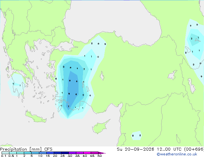This screenshot has height=157, width=204.
Task: Choose the swatch between 45 and 50
Action: click(x=95, y=153)
